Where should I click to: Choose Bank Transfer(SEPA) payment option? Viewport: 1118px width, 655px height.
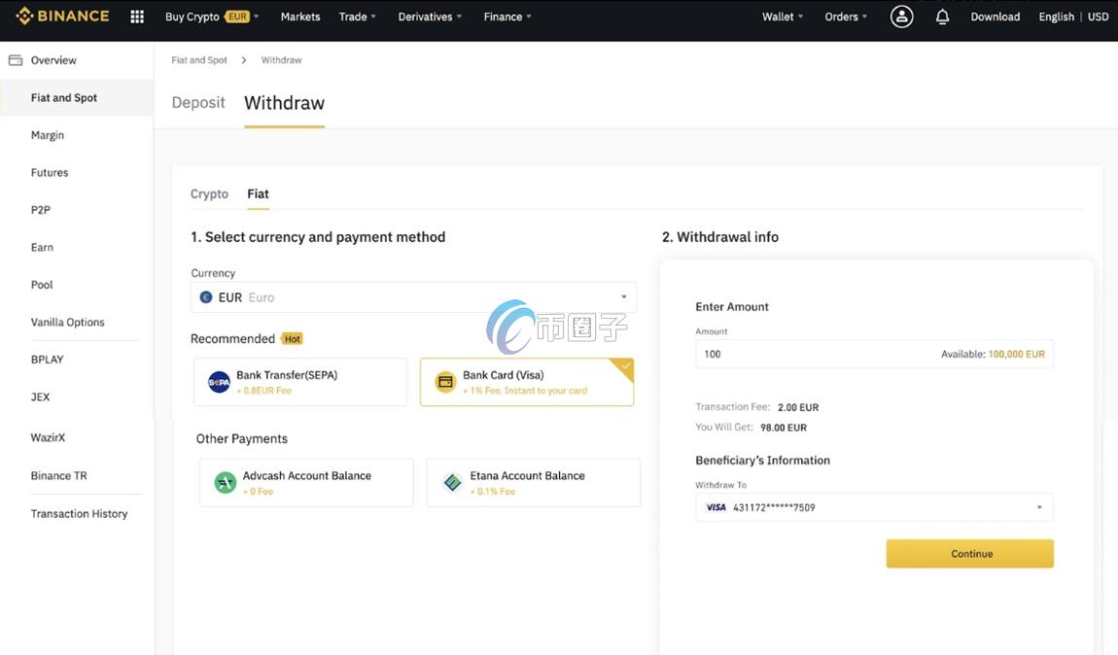click(x=299, y=382)
